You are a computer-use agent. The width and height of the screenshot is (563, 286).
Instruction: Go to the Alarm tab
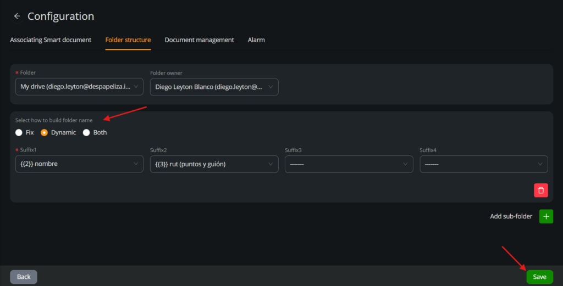256,40
